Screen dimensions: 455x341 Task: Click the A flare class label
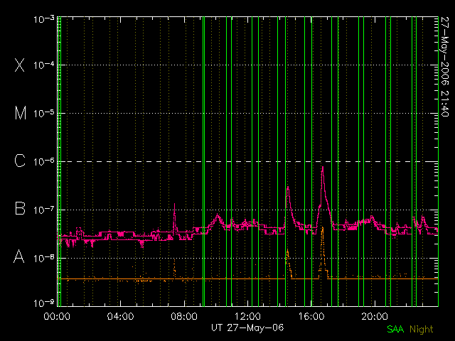click(19, 256)
